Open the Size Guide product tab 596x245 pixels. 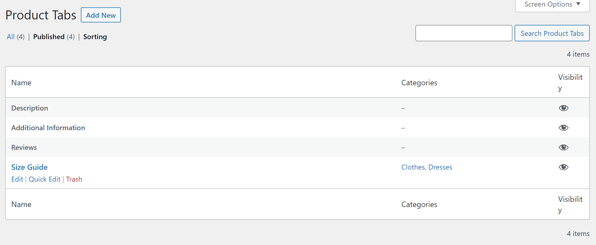point(29,167)
